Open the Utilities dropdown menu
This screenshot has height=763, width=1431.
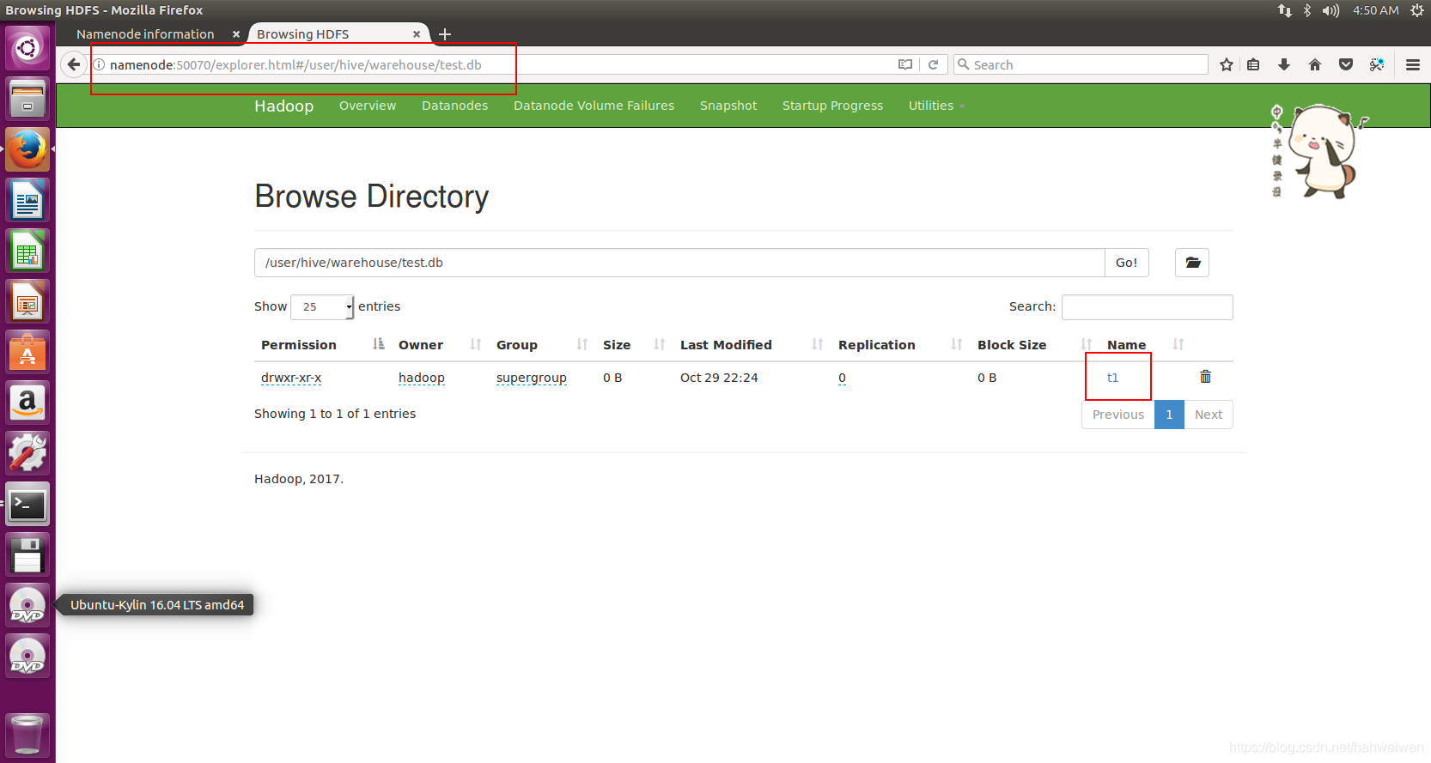tap(936, 106)
